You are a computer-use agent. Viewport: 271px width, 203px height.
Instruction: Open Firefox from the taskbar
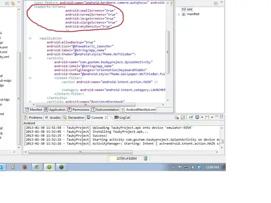tap(25, 167)
